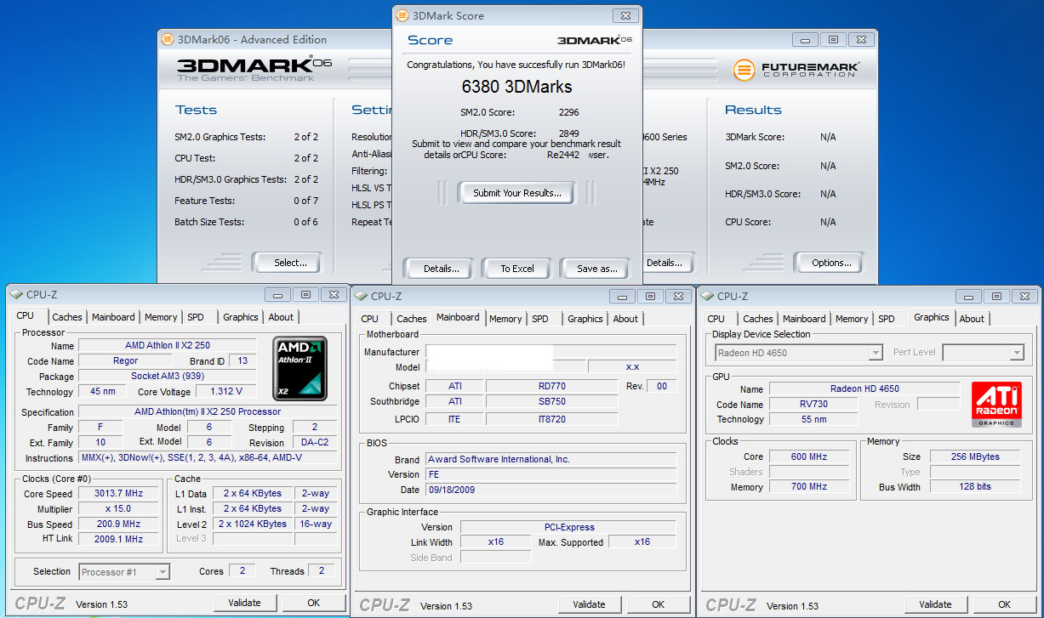Open About tab in right CPU-Z window
This screenshot has height=618, width=1044.
tap(972, 319)
